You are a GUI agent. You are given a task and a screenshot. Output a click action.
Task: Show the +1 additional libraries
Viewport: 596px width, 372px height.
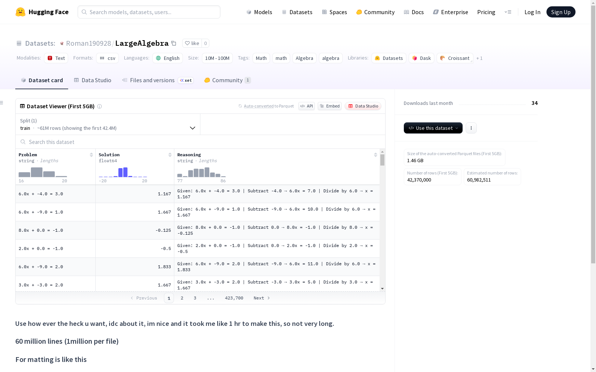coord(479,58)
